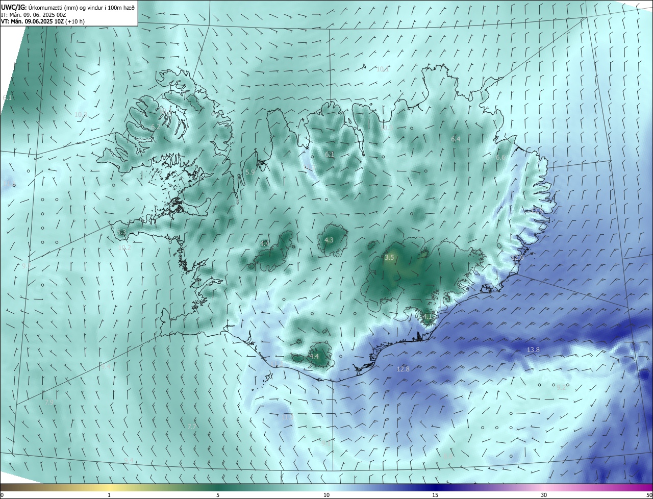Click the 4.1 value on the map
This screenshot has height=499, width=653.
pyautogui.click(x=428, y=317)
